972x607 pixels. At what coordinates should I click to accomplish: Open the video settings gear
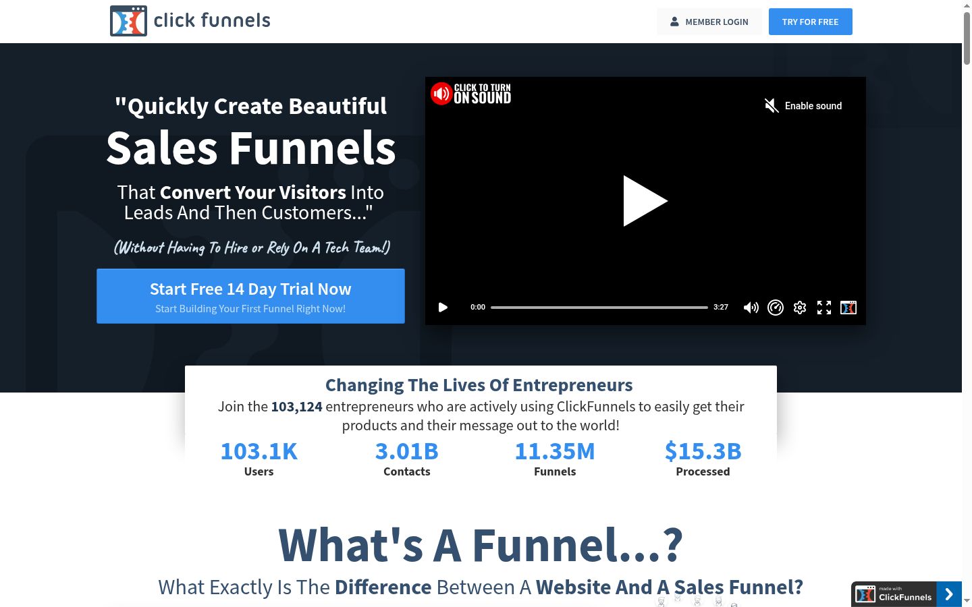tap(800, 308)
